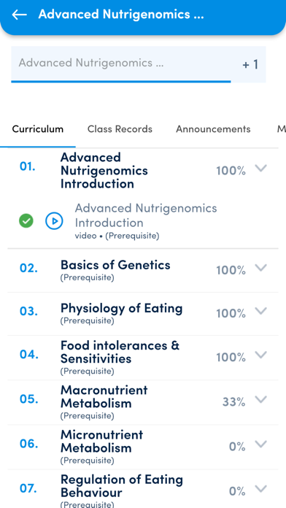
Task: Go back using the header arrow
Action: coord(19,15)
